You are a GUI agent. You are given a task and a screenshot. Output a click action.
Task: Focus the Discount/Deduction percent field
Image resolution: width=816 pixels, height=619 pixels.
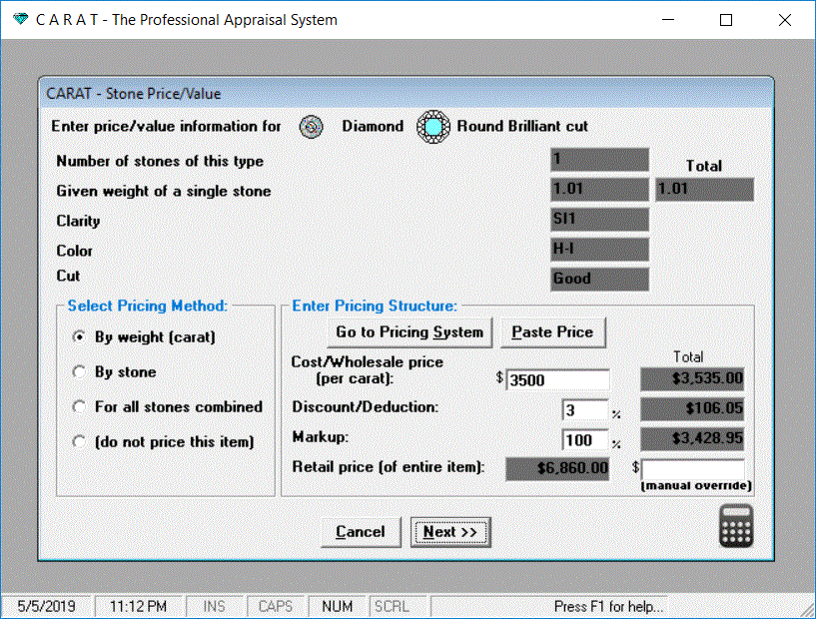click(x=585, y=410)
